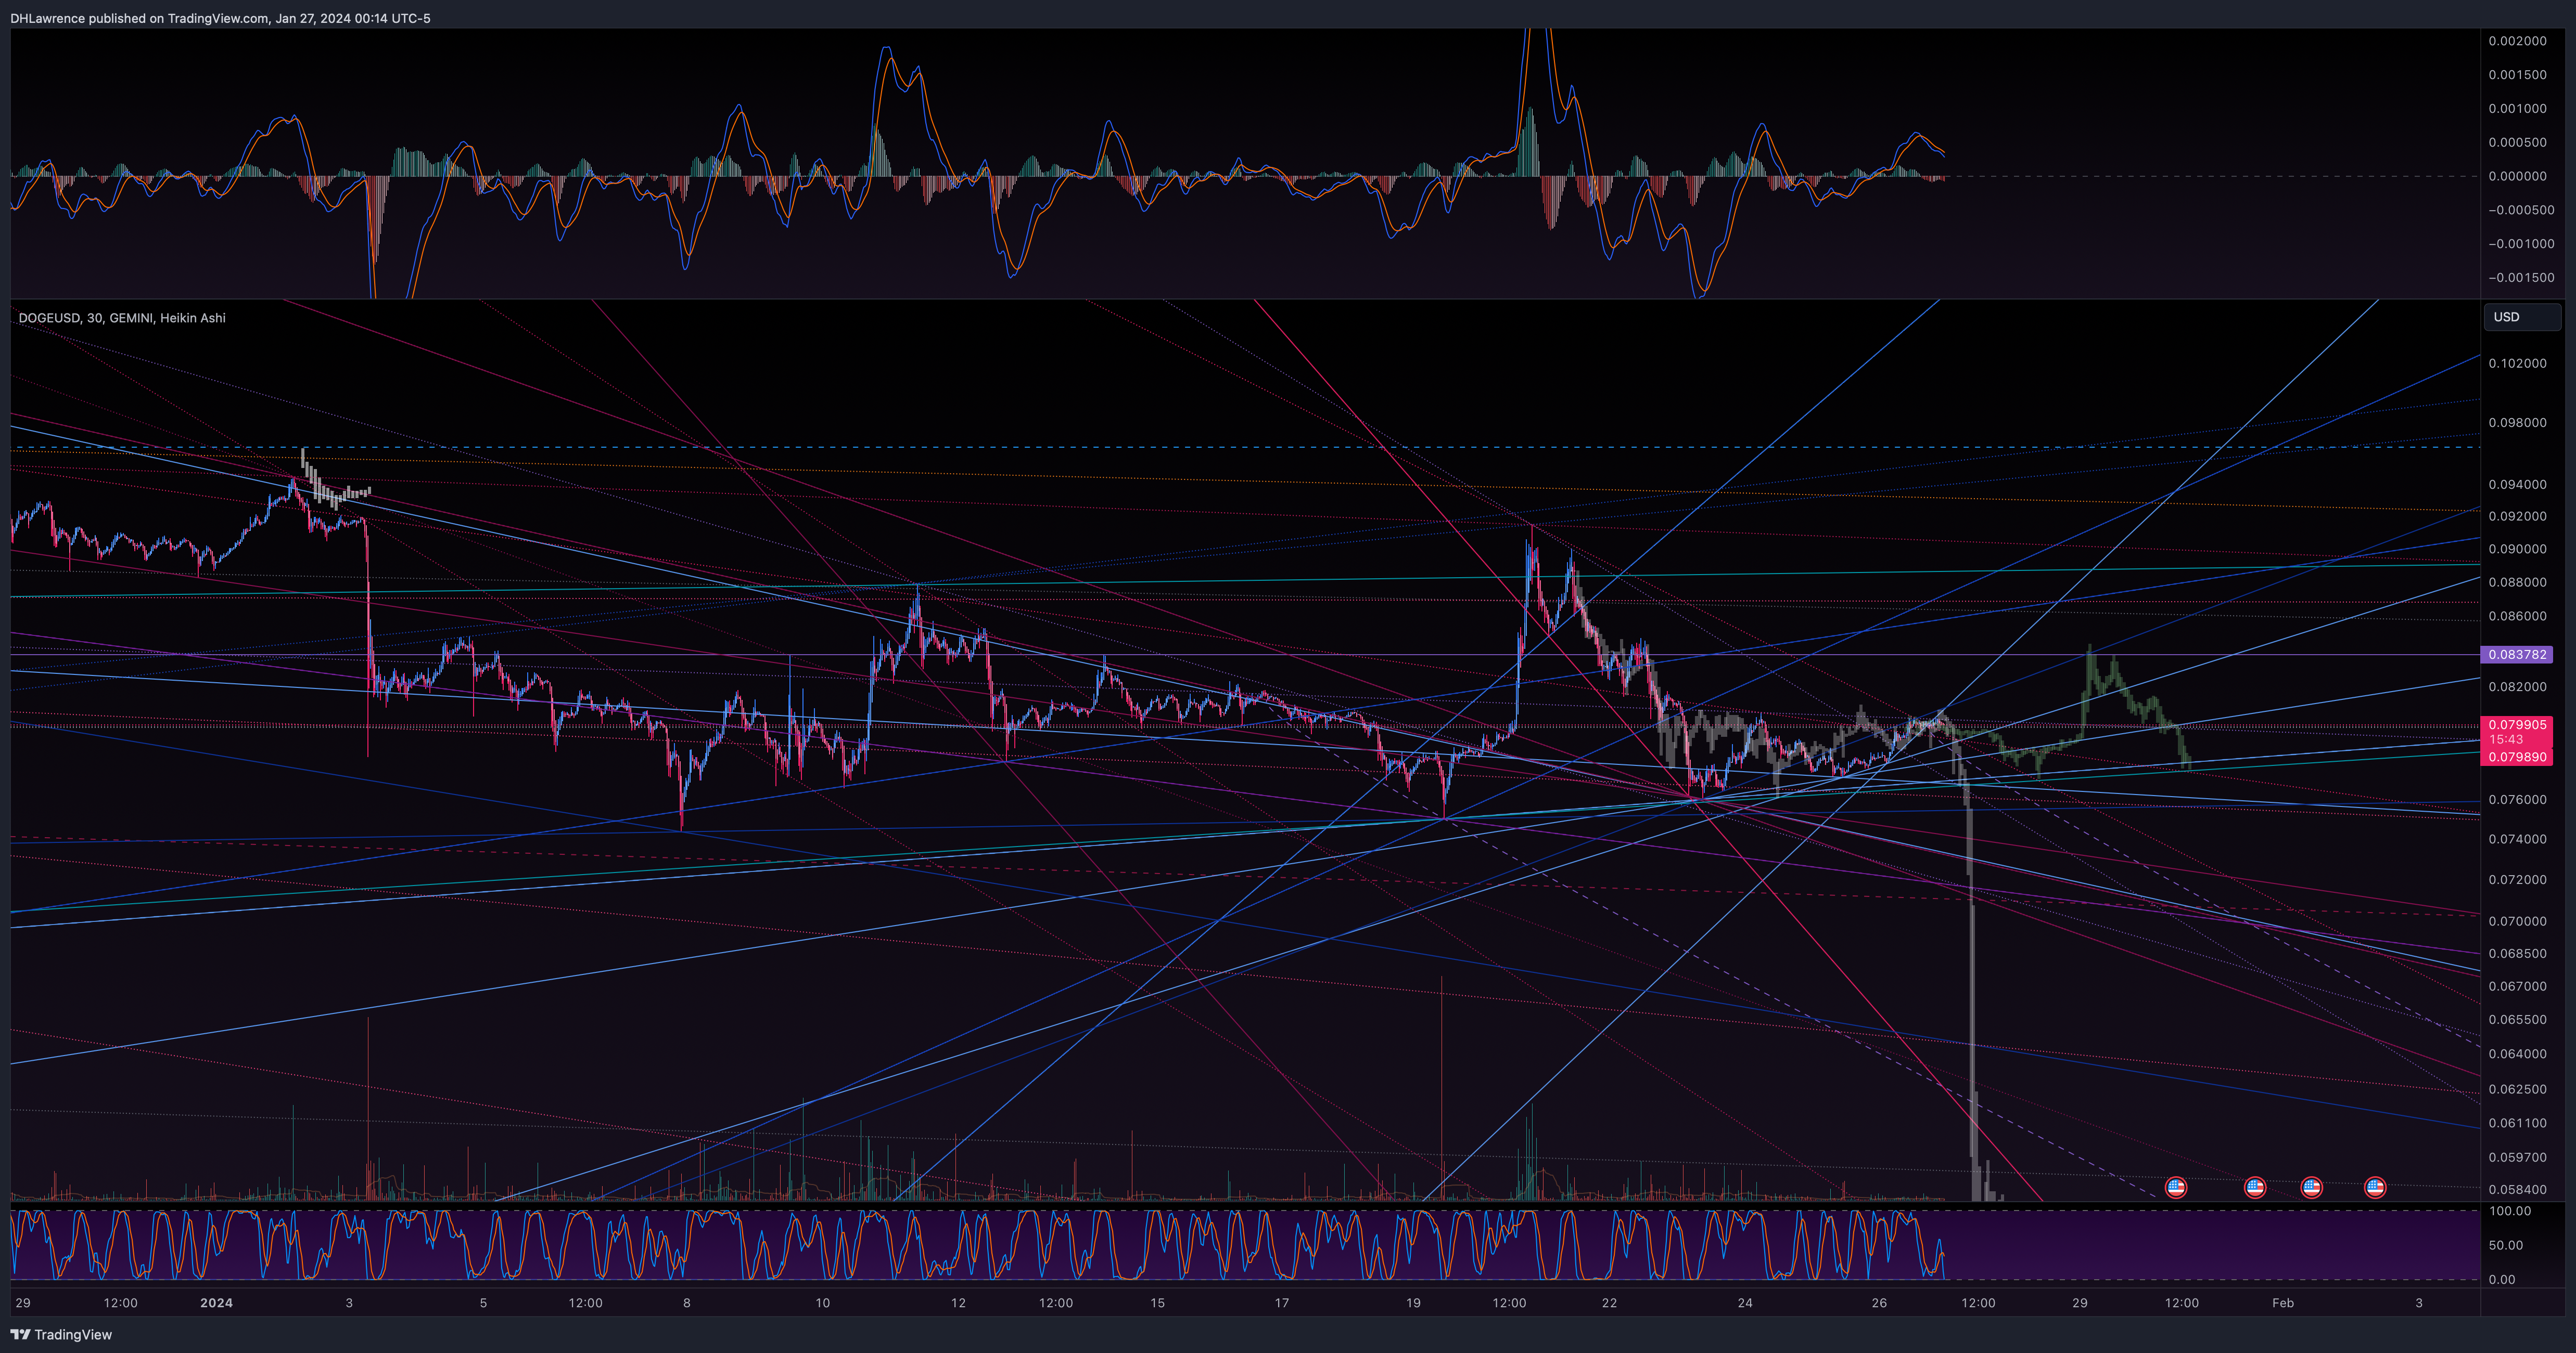Click the 0.082000 price axis label

[2517, 686]
